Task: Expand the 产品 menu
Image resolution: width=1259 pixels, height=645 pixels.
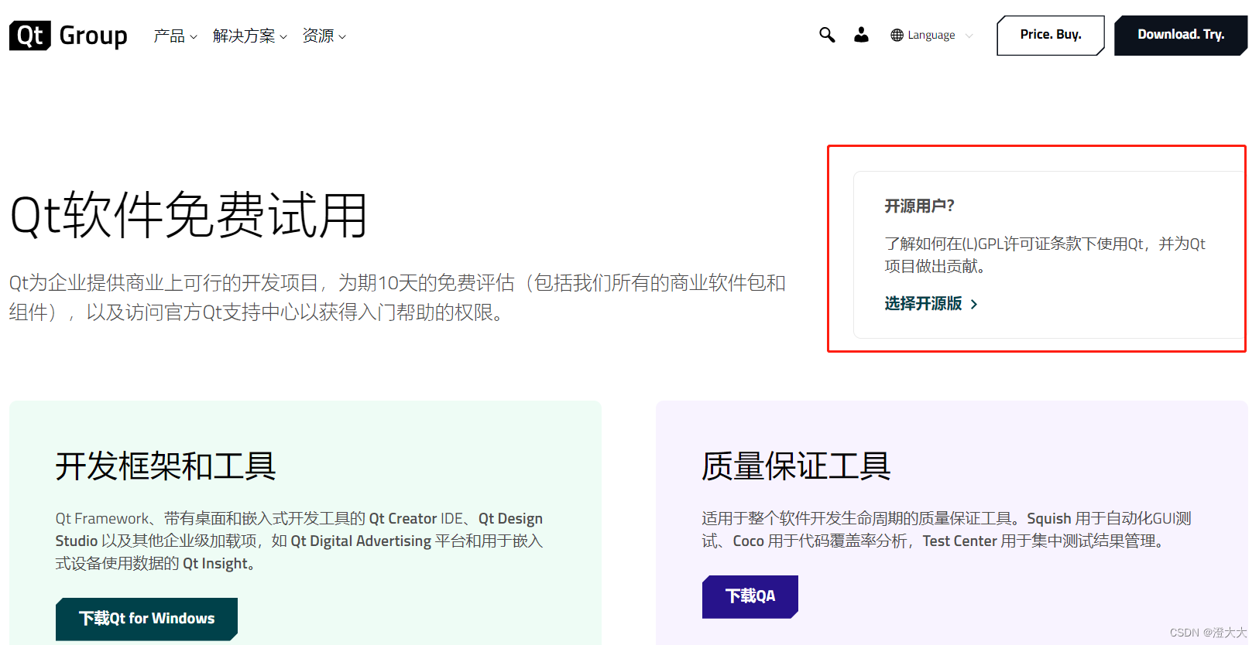Action: (175, 36)
